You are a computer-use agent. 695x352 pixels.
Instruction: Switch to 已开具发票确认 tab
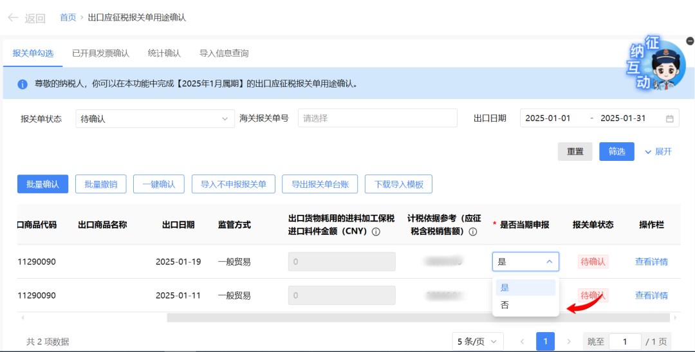click(100, 53)
